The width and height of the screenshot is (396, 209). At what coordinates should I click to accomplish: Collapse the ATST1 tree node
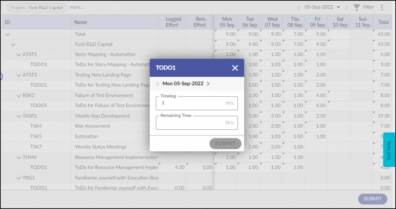click(x=19, y=55)
